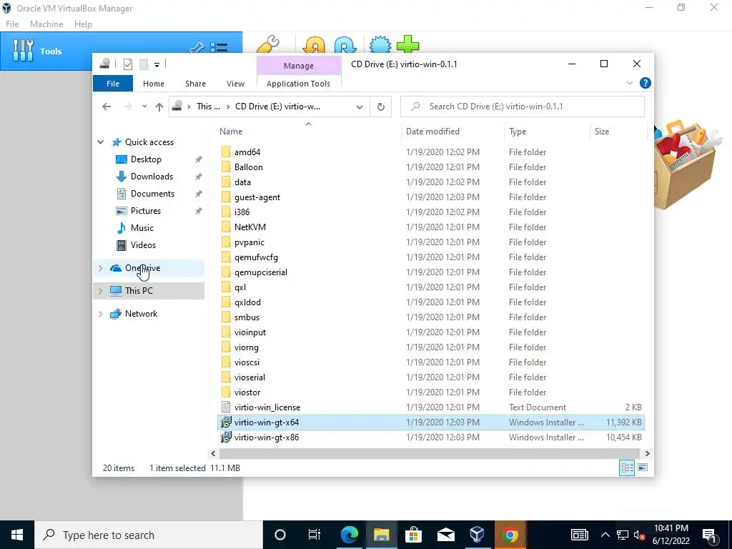The width and height of the screenshot is (732, 549).
Task: Sort by the Name column header
Action: pyautogui.click(x=231, y=132)
